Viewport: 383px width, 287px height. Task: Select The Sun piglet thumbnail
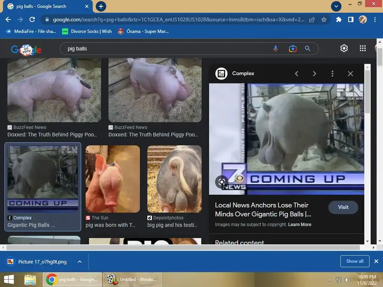tap(113, 179)
